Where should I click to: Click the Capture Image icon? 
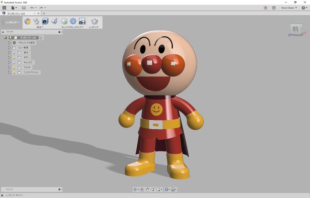click(82, 21)
